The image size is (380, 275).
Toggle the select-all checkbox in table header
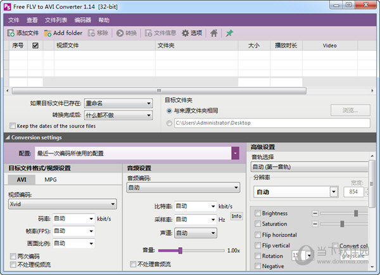(35, 46)
